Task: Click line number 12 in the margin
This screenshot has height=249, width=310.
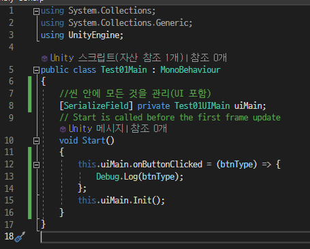Action: (9, 164)
